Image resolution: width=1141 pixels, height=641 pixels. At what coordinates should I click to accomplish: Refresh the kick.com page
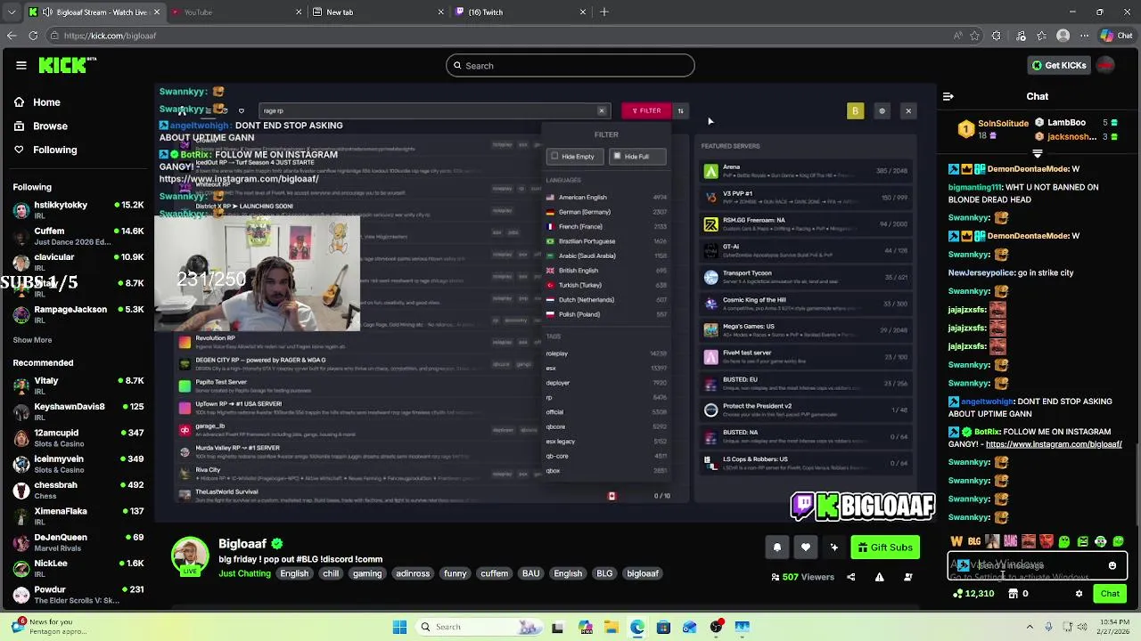click(33, 36)
